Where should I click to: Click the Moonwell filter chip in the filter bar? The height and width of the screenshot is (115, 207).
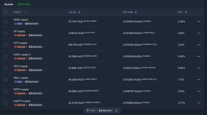(105, 110)
